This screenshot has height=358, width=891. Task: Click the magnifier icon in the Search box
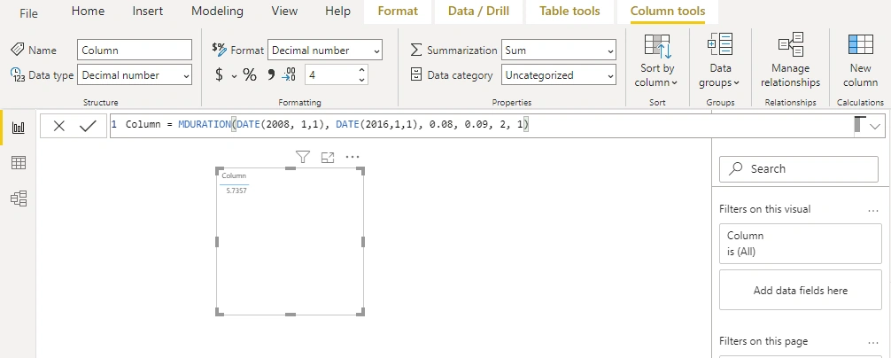736,168
